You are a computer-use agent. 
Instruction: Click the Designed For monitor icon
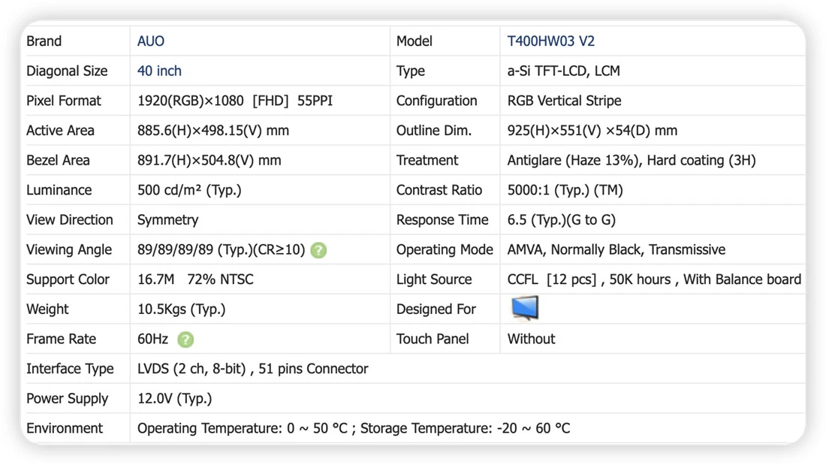pos(525,309)
